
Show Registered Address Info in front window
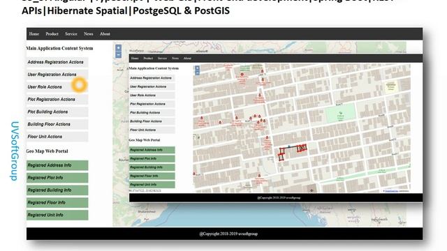[152, 150]
